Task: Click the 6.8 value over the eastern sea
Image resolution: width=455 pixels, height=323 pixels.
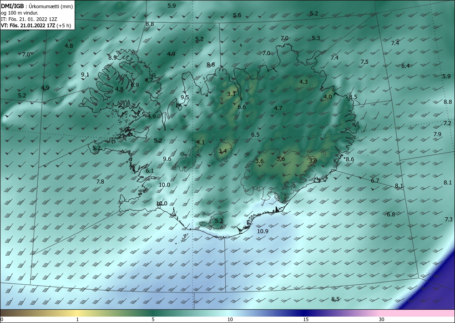Action: 391,215
